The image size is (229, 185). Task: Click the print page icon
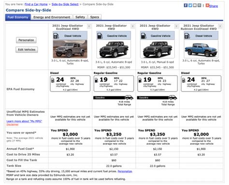(x=199, y=5)
